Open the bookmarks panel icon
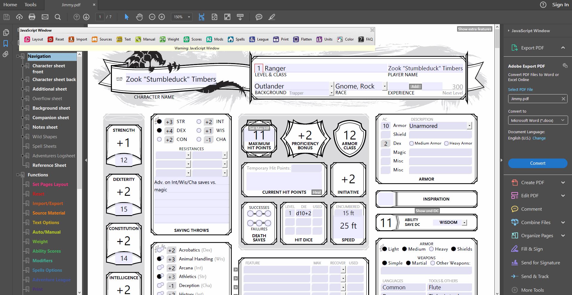The image size is (572, 295). coord(6,44)
